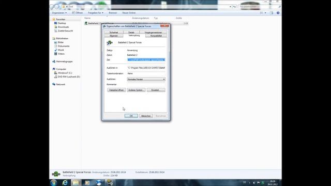Click Brennen in Explorer toolbar
The image size is (331, 186).
[113, 13]
